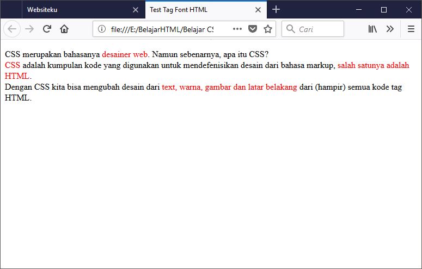Minimize the Firefox window
The image size is (422, 269).
tap(359, 10)
